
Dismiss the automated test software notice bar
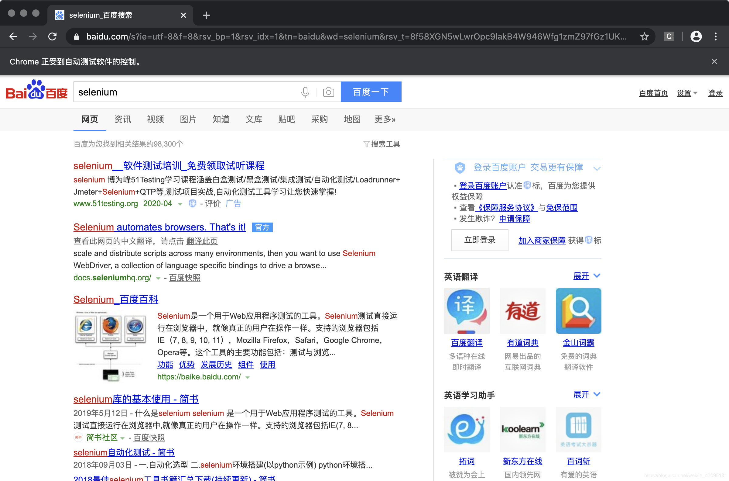(714, 62)
